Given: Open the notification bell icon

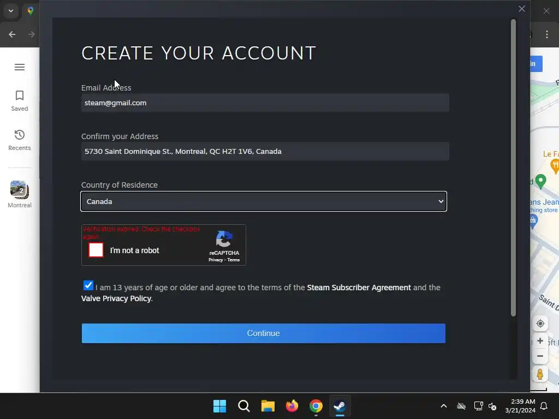Looking at the screenshot, I should (x=544, y=406).
